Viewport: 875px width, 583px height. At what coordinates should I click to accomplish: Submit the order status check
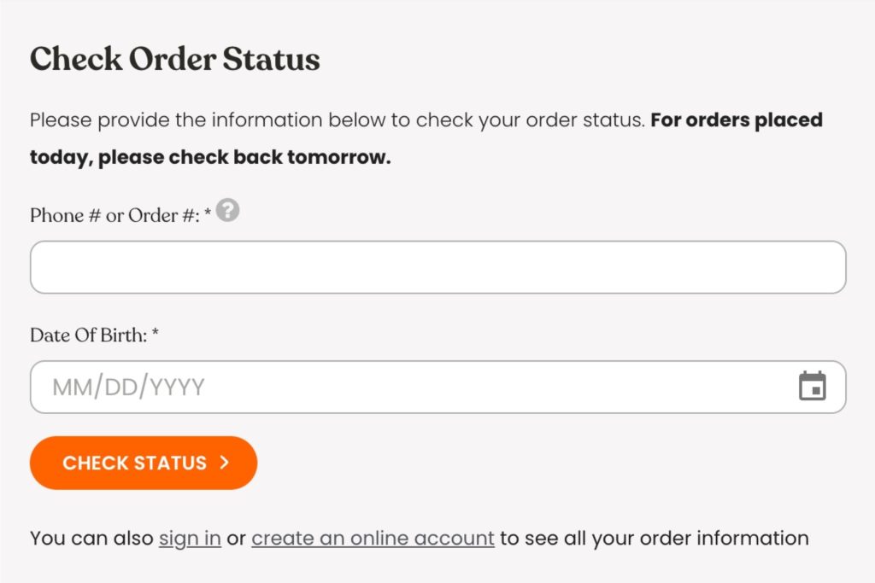[x=143, y=463]
